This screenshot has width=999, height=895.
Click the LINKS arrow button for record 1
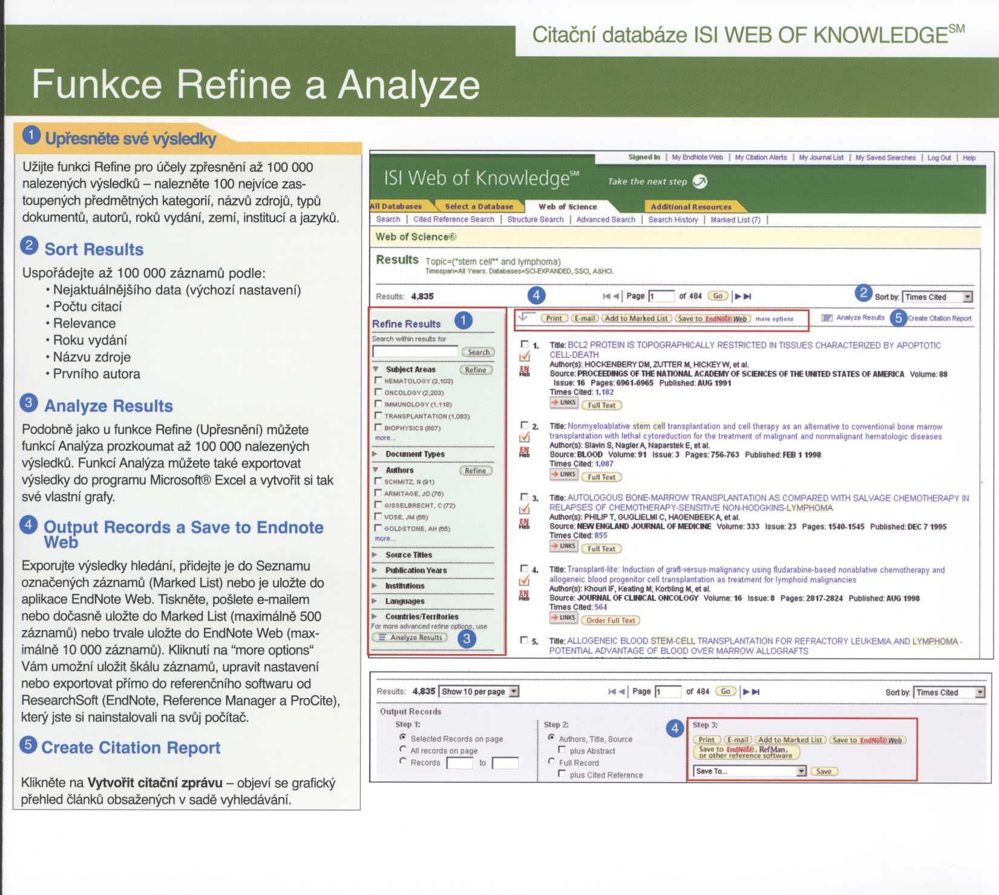(563, 403)
